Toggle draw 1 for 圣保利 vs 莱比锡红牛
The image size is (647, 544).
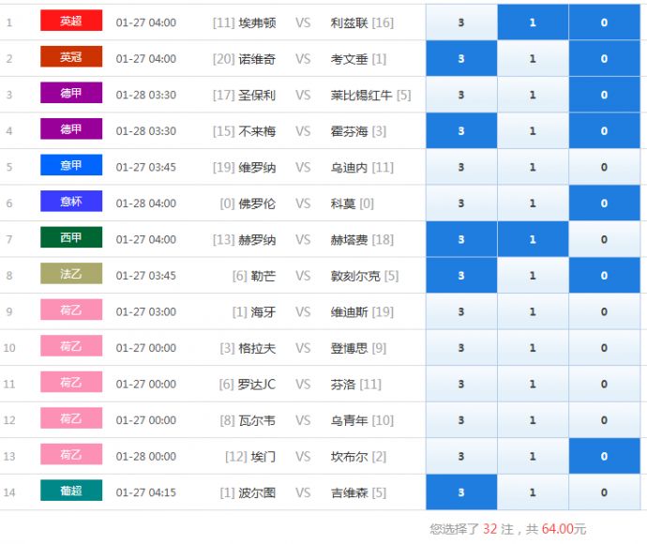[x=533, y=95]
